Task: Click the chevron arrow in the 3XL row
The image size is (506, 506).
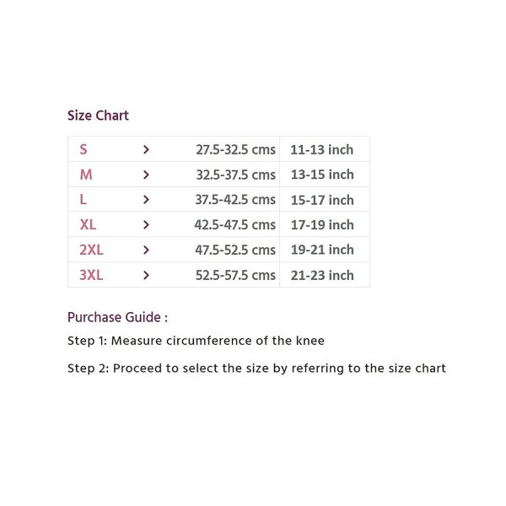Action: (146, 275)
